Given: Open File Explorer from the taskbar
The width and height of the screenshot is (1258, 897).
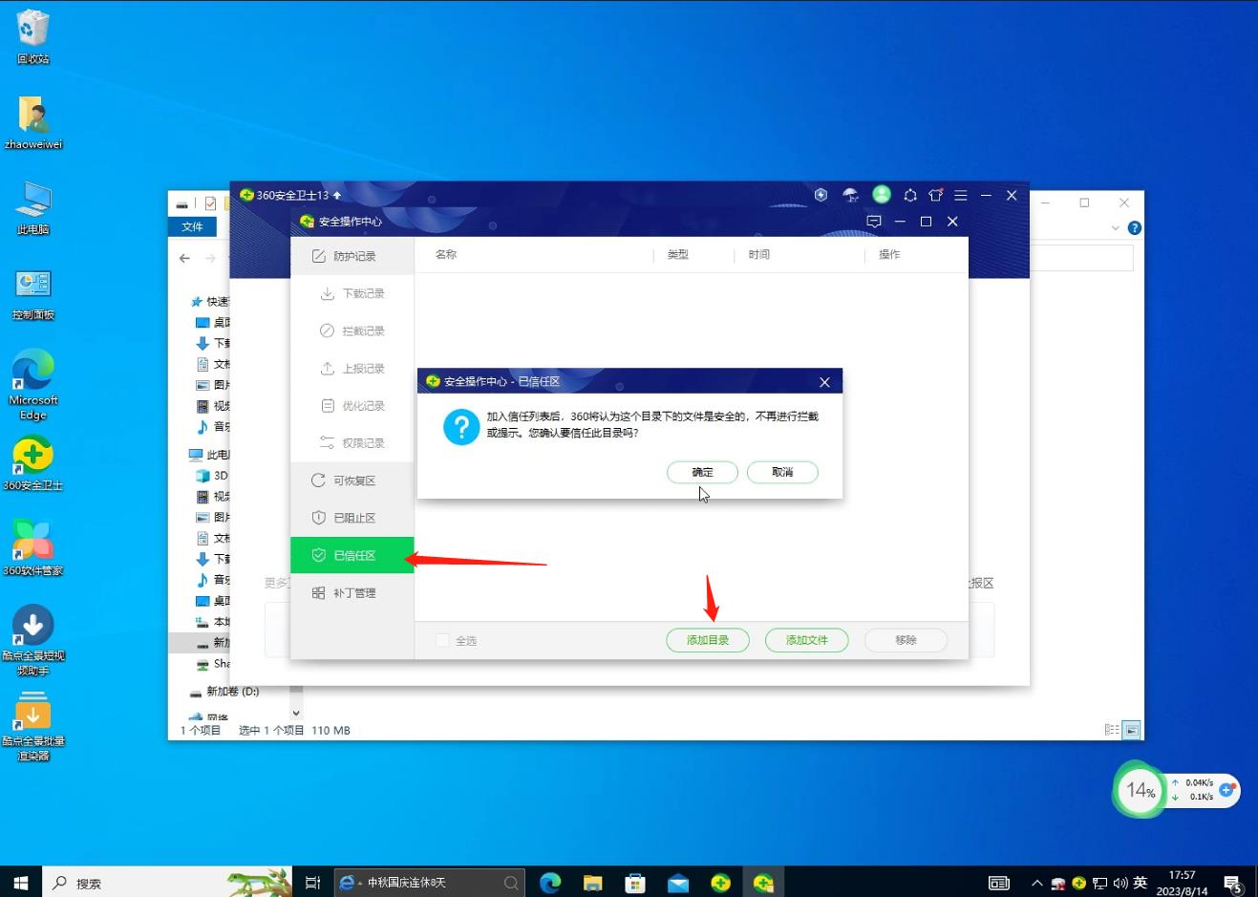Looking at the screenshot, I should (592, 883).
